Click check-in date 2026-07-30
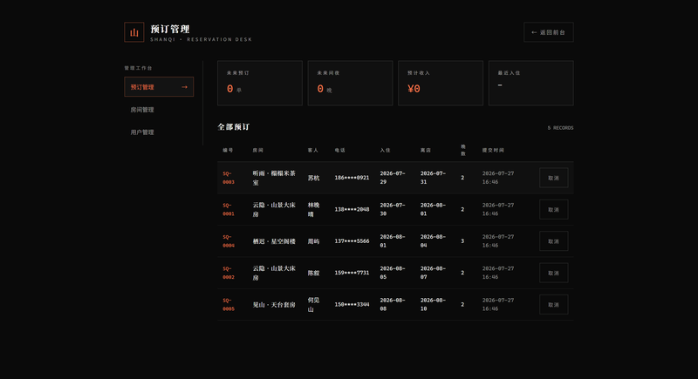The image size is (698, 379). point(392,209)
